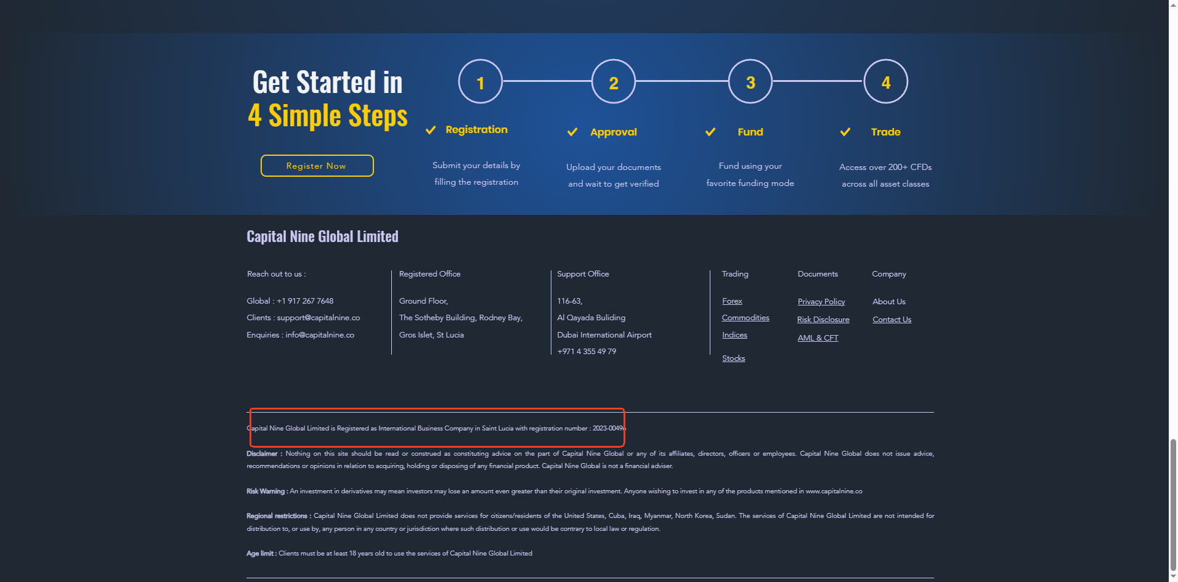Click the 'Disclaimer :' bold label

pyautogui.click(x=264, y=454)
